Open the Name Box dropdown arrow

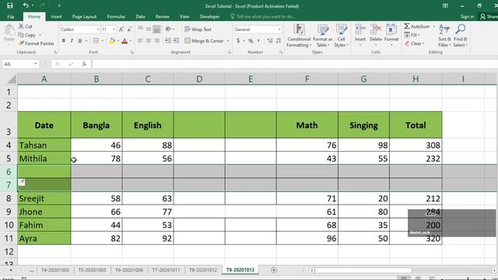coord(36,64)
